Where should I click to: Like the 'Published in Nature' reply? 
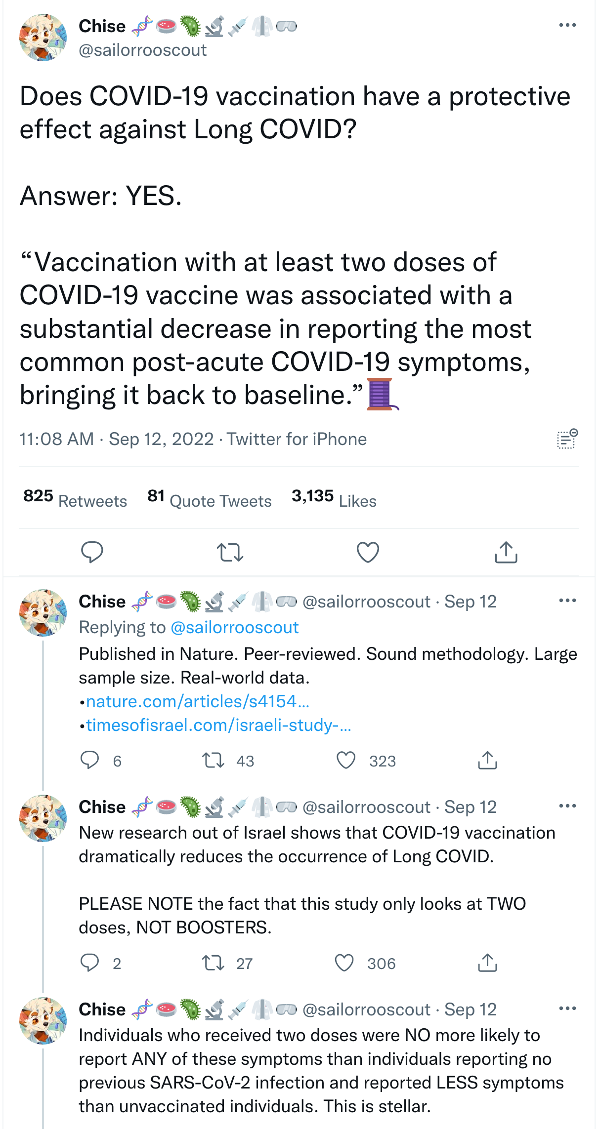(346, 761)
